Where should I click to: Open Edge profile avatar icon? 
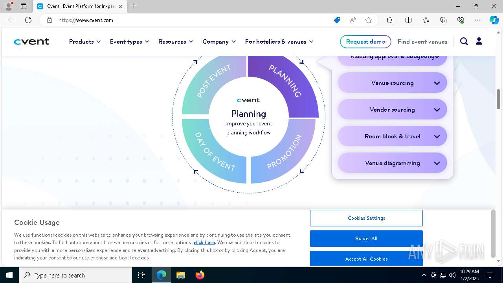coord(9,6)
